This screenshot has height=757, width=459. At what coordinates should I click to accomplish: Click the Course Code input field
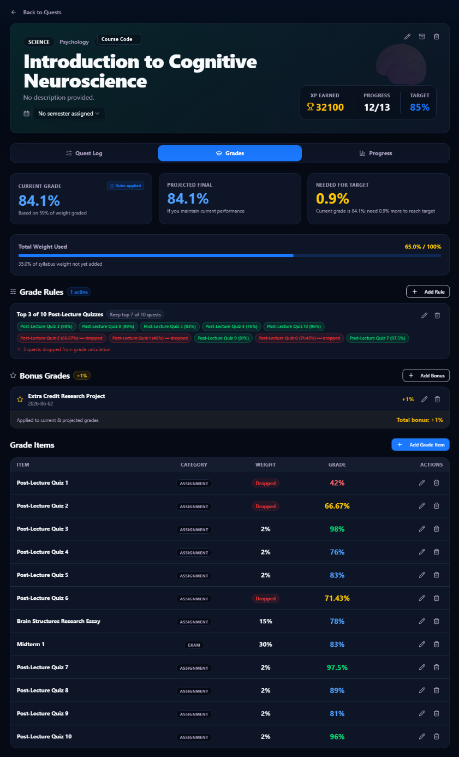click(119, 39)
